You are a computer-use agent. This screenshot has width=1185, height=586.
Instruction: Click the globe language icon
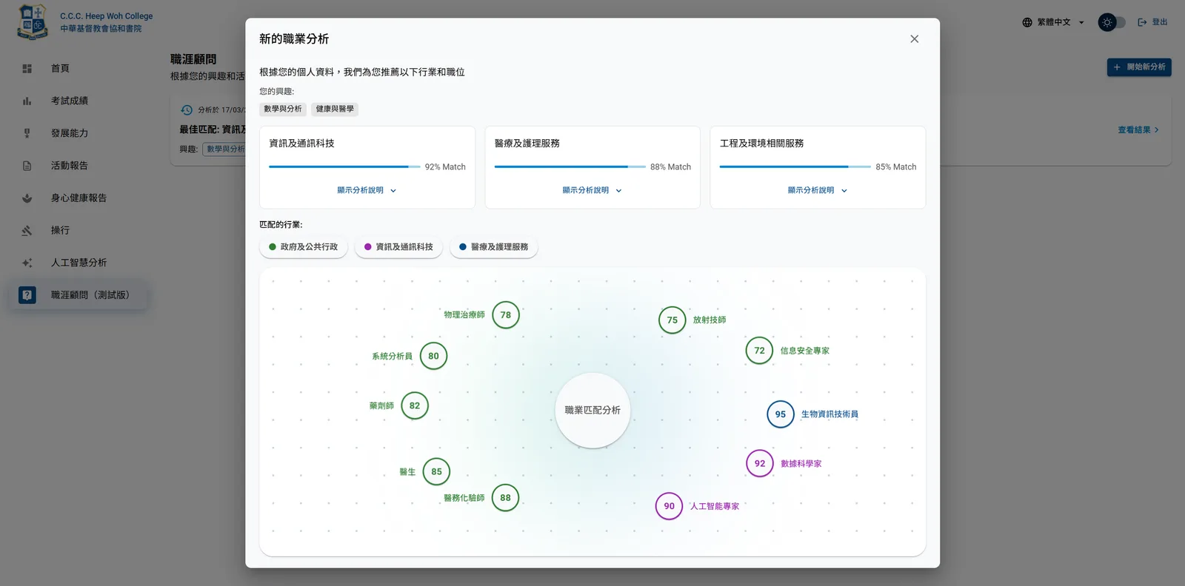click(x=1027, y=22)
